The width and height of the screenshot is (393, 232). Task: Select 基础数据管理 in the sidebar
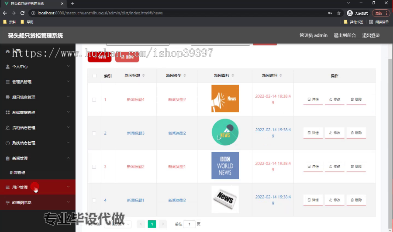coord(38,113)
